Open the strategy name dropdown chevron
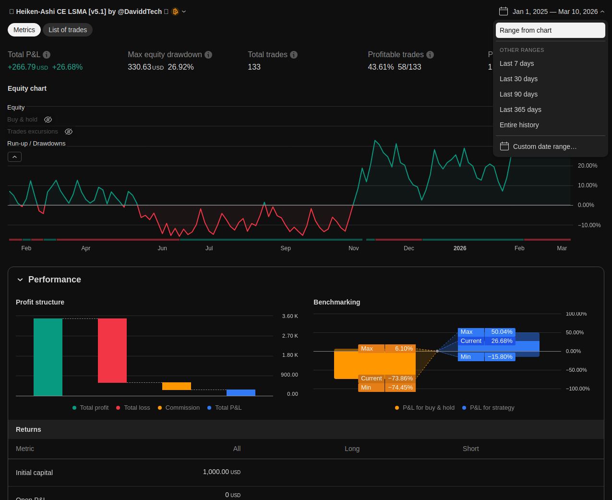The width and height of the screenshot is (612, 500). [184, 12]
